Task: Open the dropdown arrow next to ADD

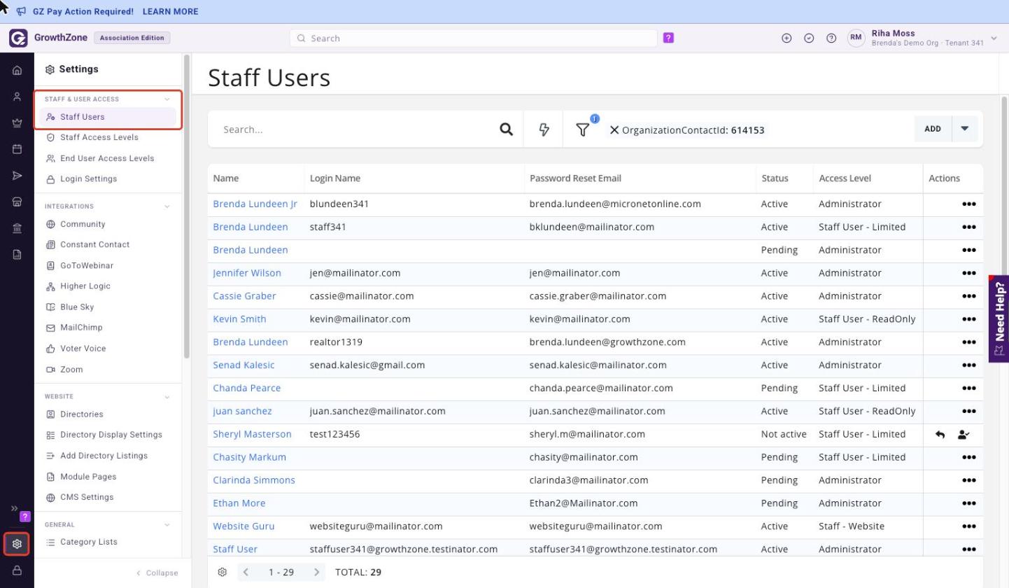Action: coord(965,129)
